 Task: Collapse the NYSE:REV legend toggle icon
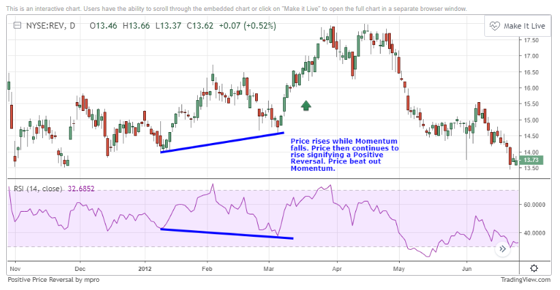[x=17, y=26]
